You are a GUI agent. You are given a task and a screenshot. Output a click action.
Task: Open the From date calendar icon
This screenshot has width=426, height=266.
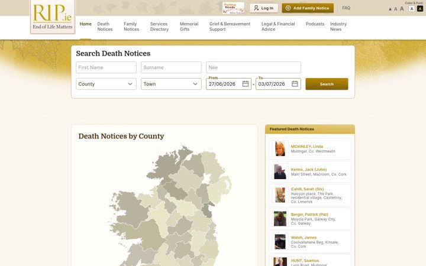(246, 84)
